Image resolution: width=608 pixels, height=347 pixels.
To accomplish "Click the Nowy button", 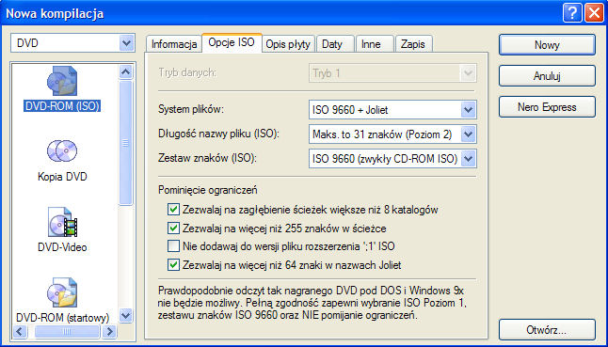I will click(547, 45).
